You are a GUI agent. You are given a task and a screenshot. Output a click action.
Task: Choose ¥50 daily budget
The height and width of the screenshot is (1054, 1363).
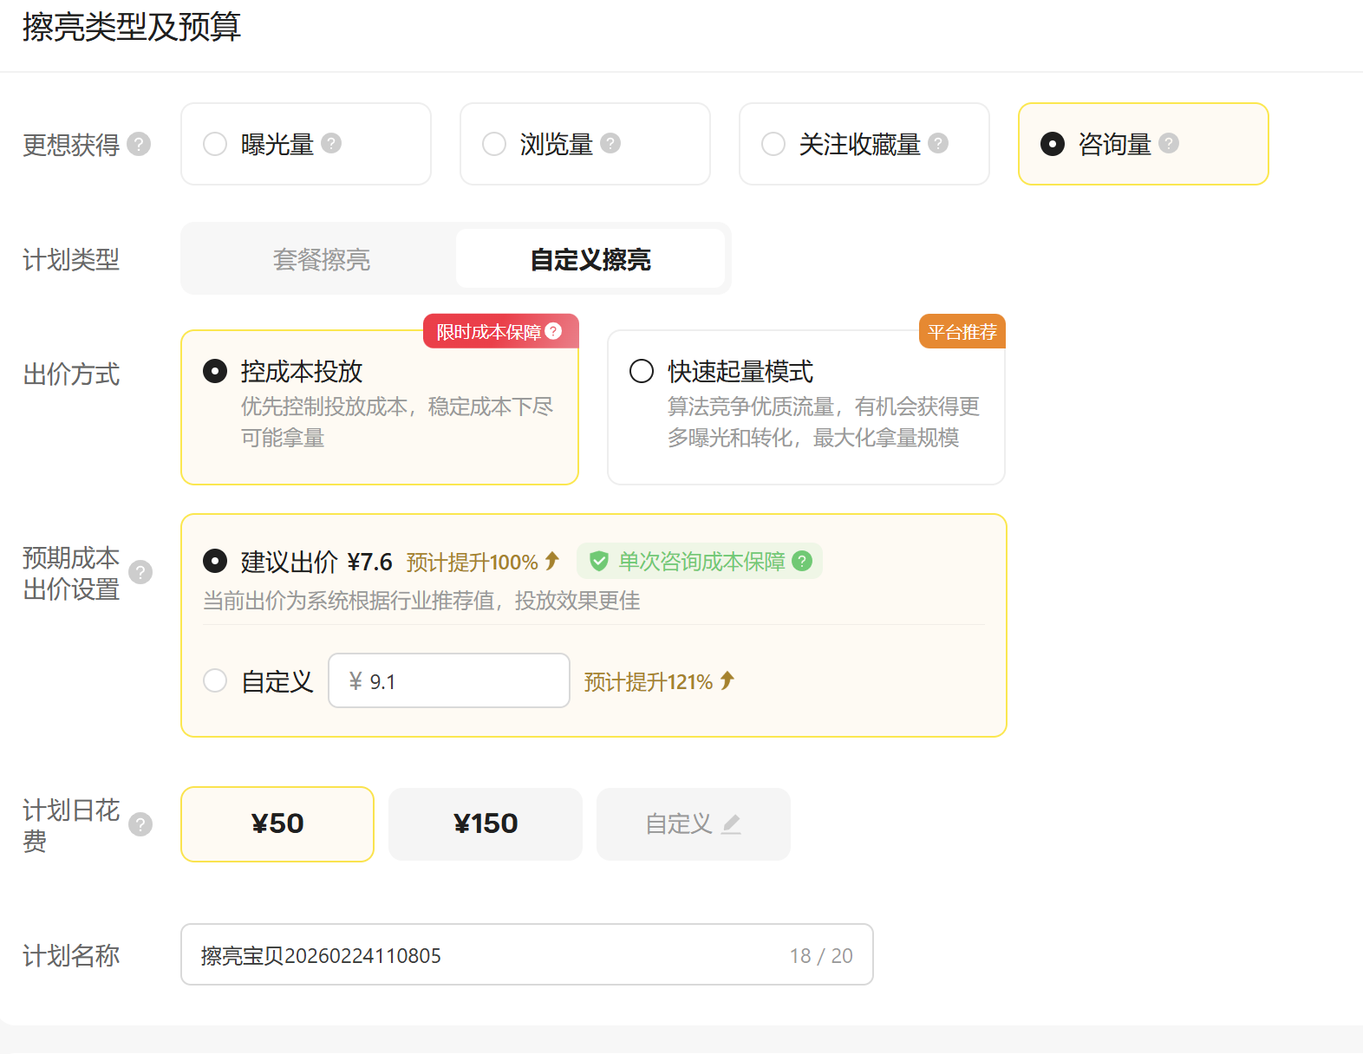point(277,823)
